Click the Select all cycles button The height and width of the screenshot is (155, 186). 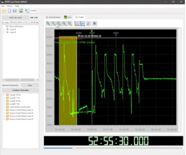pyautogui.click(x=15, y=17)
